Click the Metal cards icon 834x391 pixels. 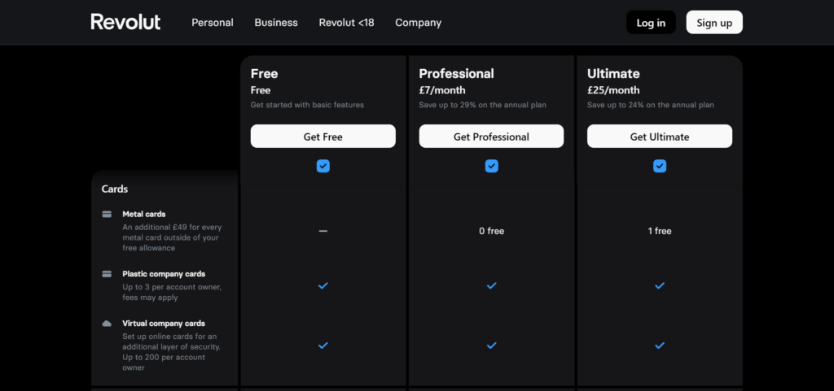click(107, 215)
